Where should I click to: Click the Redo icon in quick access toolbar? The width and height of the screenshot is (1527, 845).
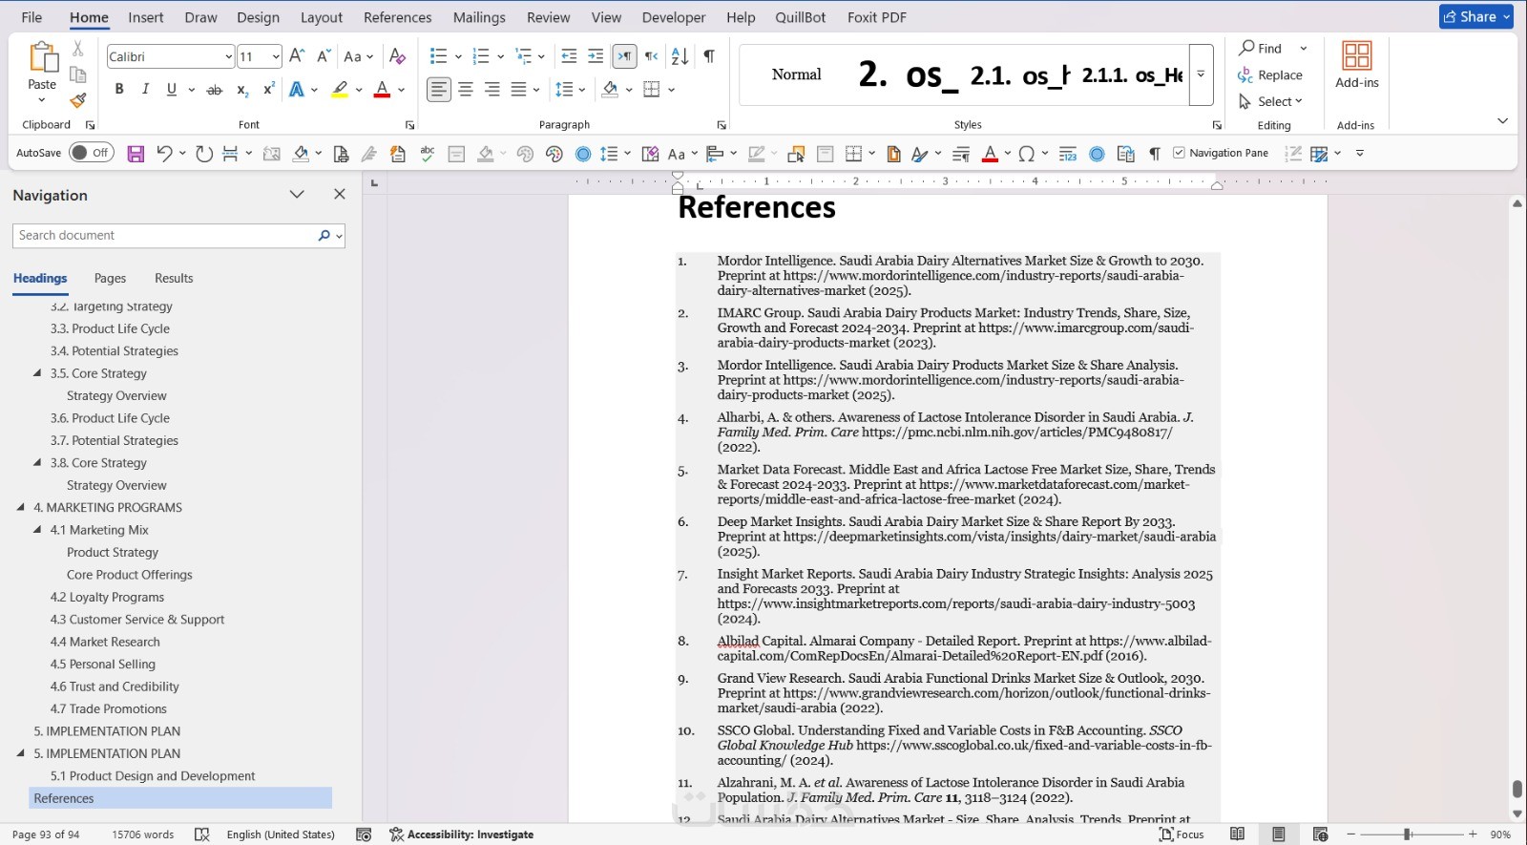(203, 154)
